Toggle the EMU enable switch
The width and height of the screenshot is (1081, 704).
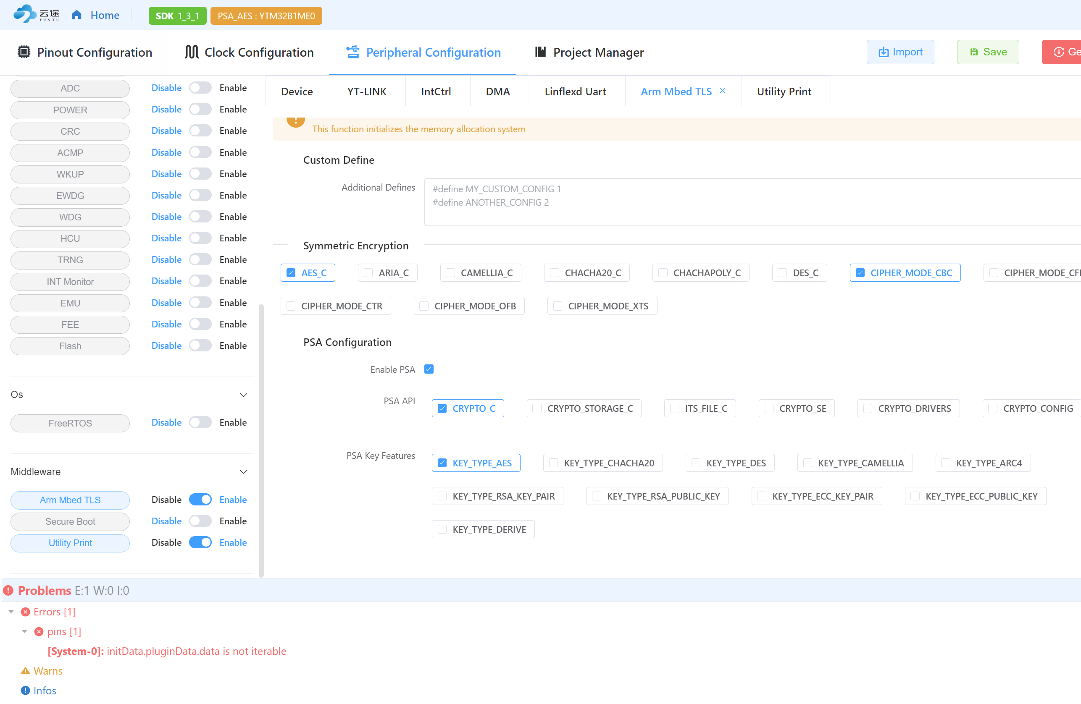coord(200,303)
